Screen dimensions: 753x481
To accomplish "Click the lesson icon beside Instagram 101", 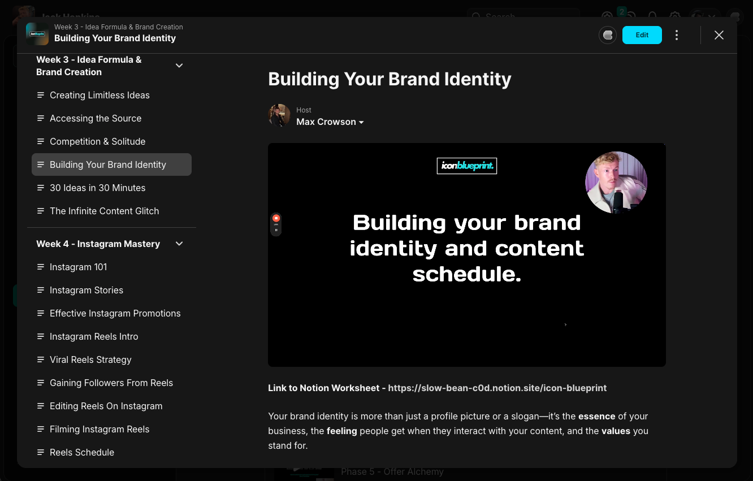I will click(41, 267).
